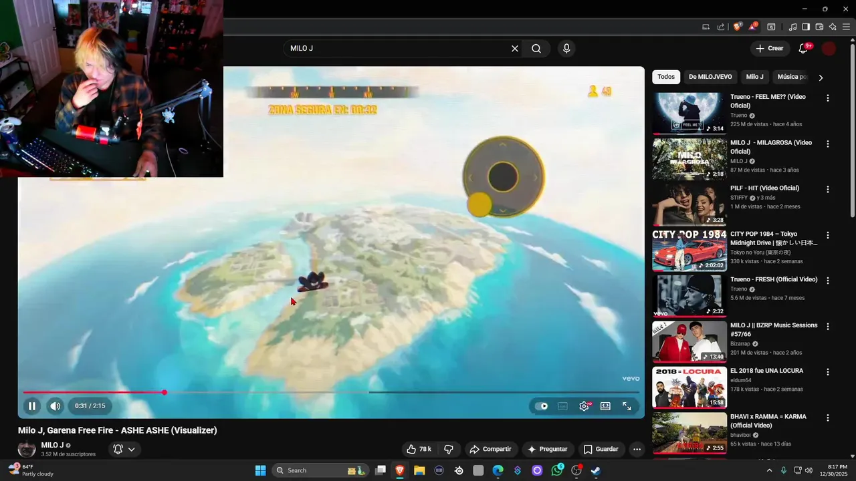Open the subscription notification bell dropdown
Image resolution: width=856 pixels, height=481 pixels.
[x=124, y=449]
